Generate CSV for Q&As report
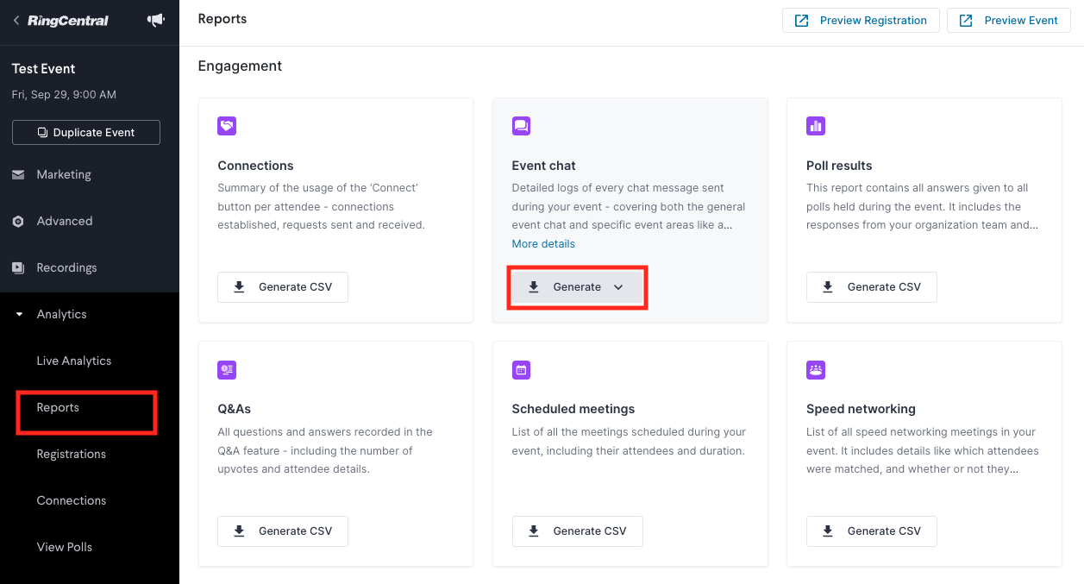 [x=283, y=531]
